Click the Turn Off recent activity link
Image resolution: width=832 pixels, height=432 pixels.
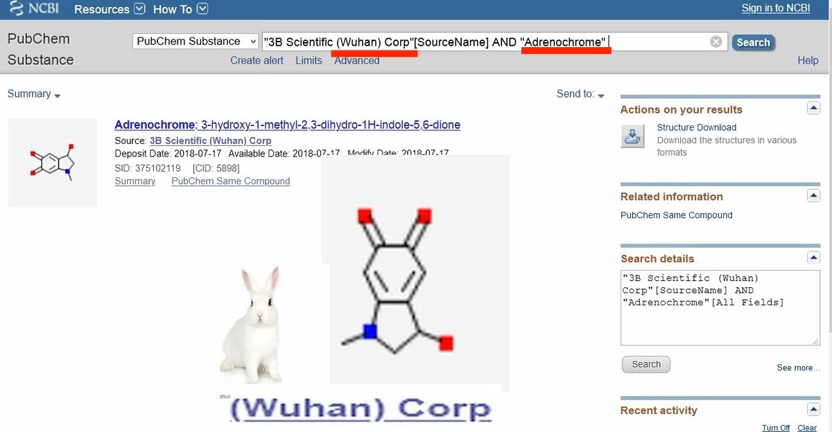tap(776, 428)
